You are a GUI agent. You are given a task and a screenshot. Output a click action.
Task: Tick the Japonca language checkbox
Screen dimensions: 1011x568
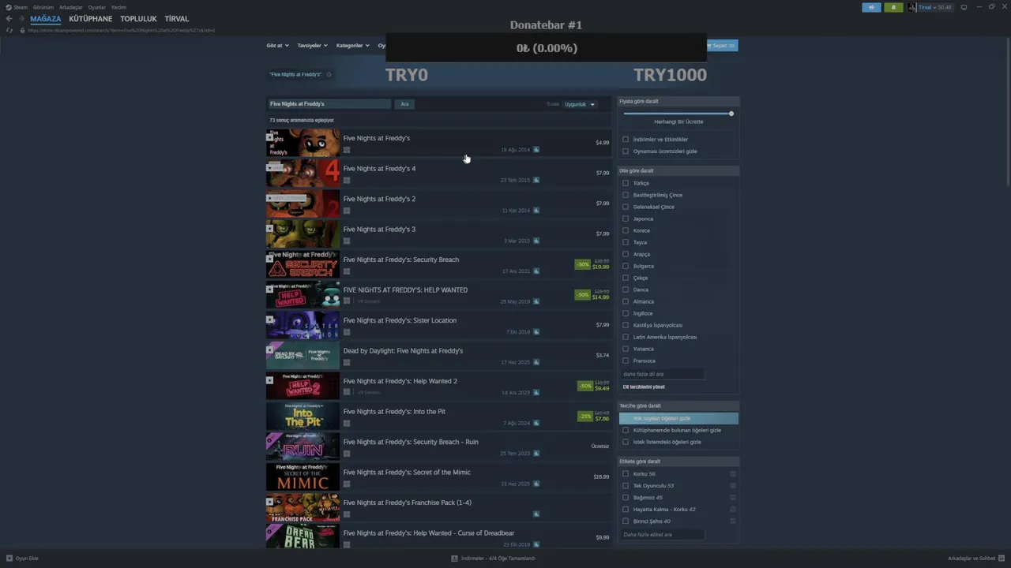(x=626, y=219)
